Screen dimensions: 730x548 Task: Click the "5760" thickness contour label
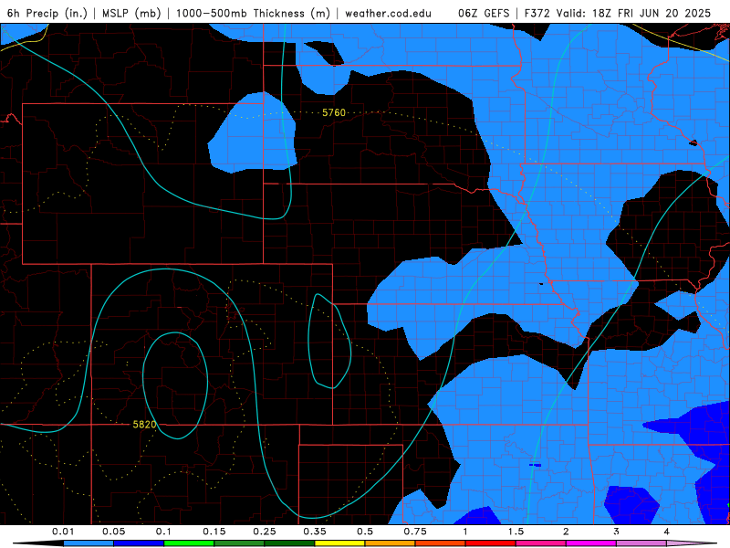[334, 112]
